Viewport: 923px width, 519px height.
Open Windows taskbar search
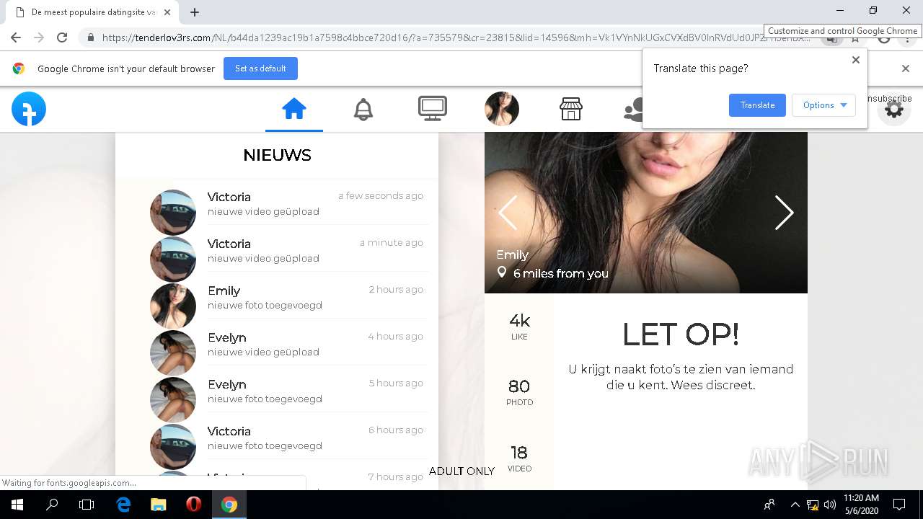pos(52,505)
